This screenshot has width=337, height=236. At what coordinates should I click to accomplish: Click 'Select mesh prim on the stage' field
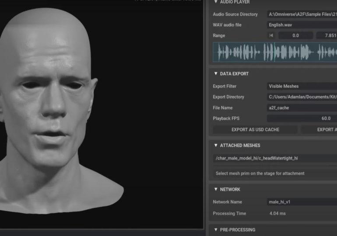(275, 174)
